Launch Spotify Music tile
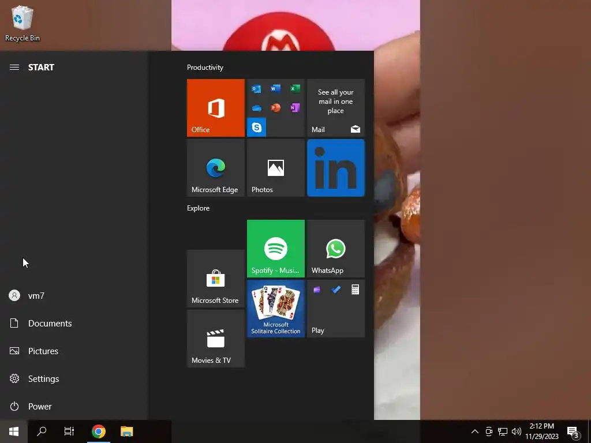This screenshot has height=443, width=591. point(276,249)
